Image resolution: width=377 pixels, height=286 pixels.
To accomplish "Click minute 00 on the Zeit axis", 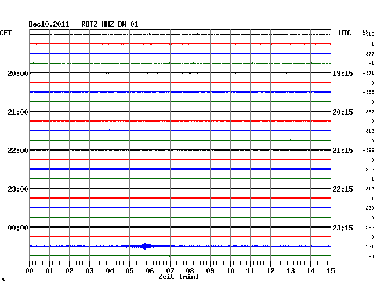I will pyautogui.click(x=30, y=271).
